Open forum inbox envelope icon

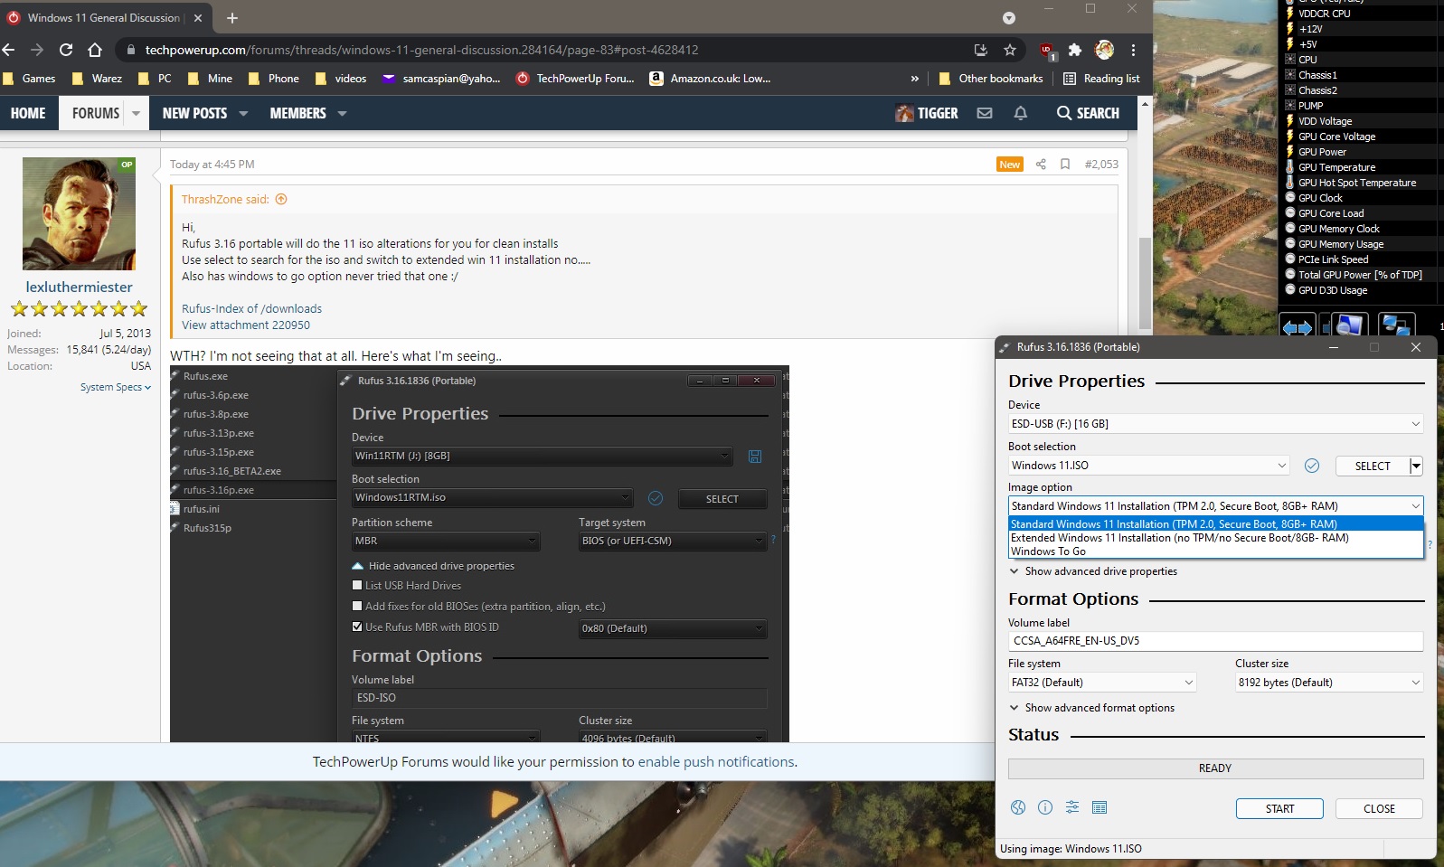pyautogui.click(x=985, y=113)
